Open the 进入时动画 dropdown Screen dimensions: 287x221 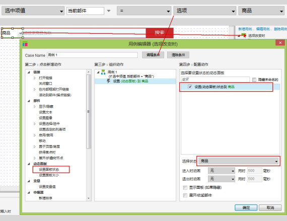point(222,171)
